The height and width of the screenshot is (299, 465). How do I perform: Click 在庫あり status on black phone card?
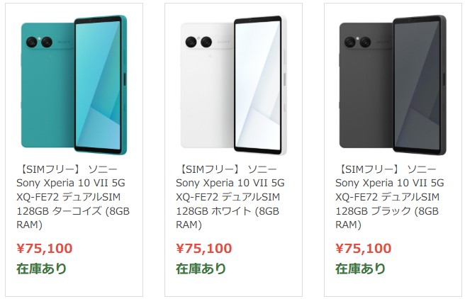tap(360, 269)
